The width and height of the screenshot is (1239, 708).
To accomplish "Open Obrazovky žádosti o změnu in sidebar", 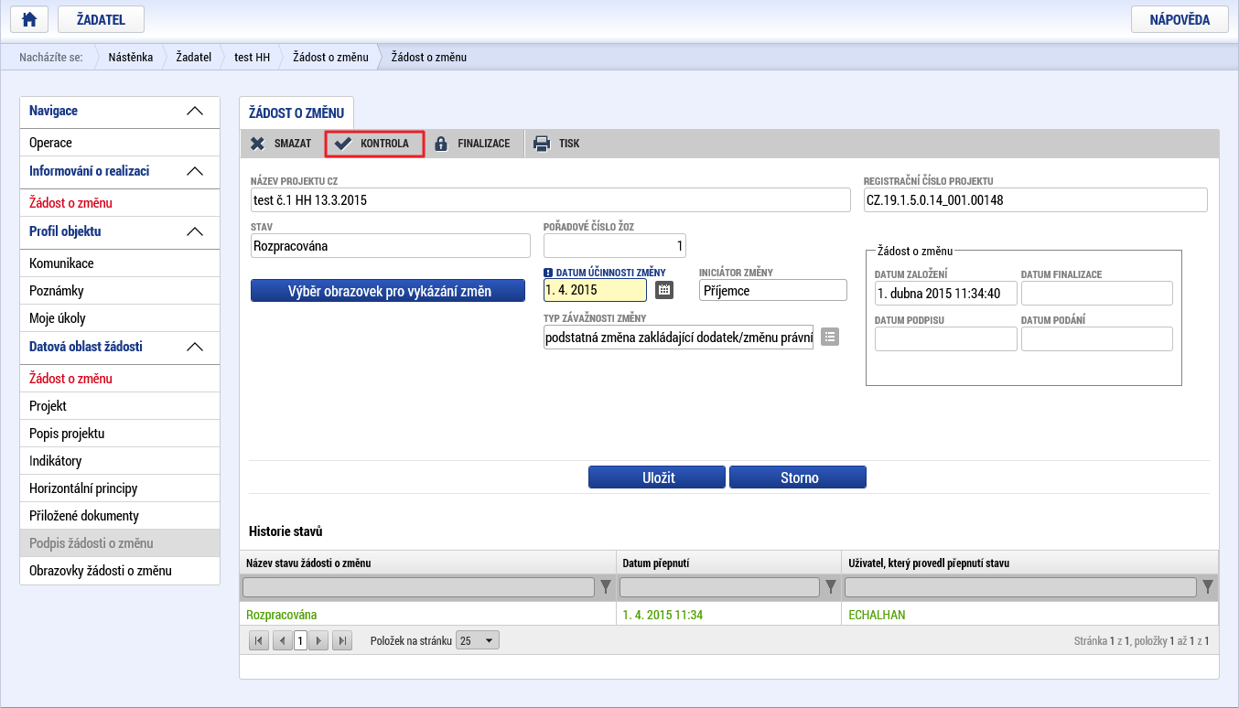I will point(120,571).
